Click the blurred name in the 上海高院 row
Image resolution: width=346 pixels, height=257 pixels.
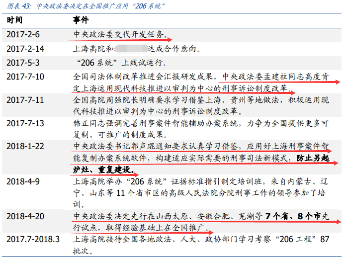(x=131, y=49)
